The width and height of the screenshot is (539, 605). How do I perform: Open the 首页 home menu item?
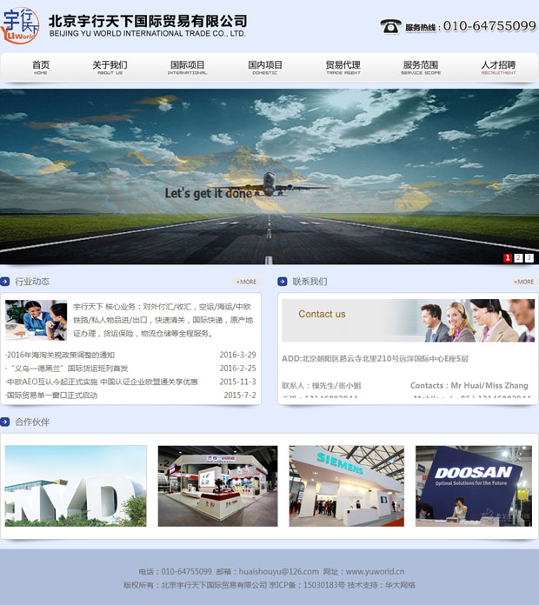pyautogui.click(x=41, y=67)
